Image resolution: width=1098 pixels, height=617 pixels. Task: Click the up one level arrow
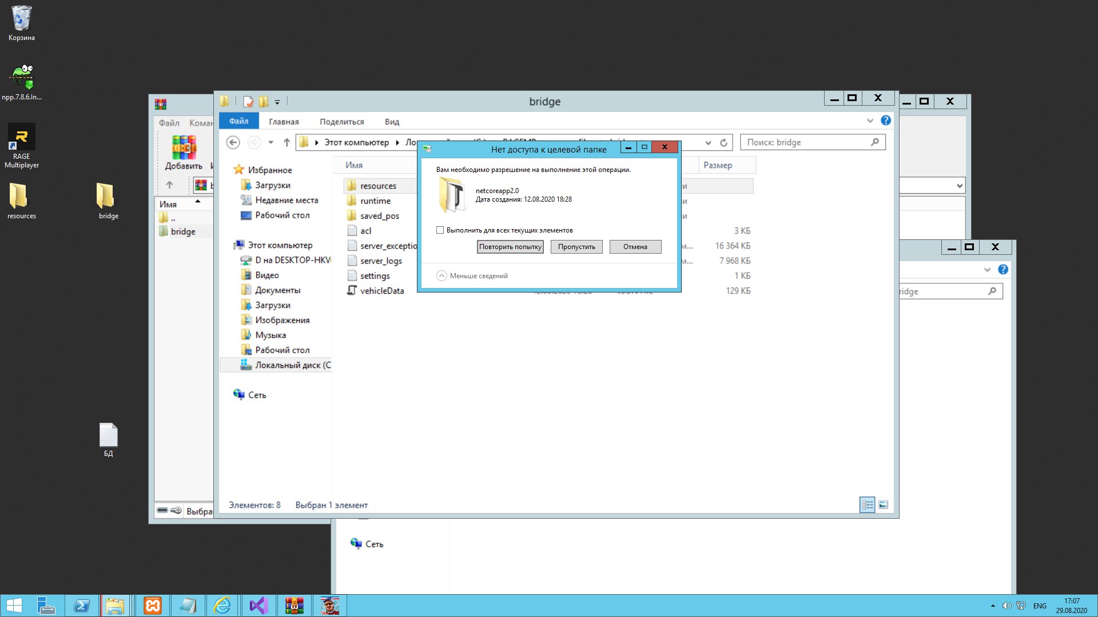[x=287, y=142]
